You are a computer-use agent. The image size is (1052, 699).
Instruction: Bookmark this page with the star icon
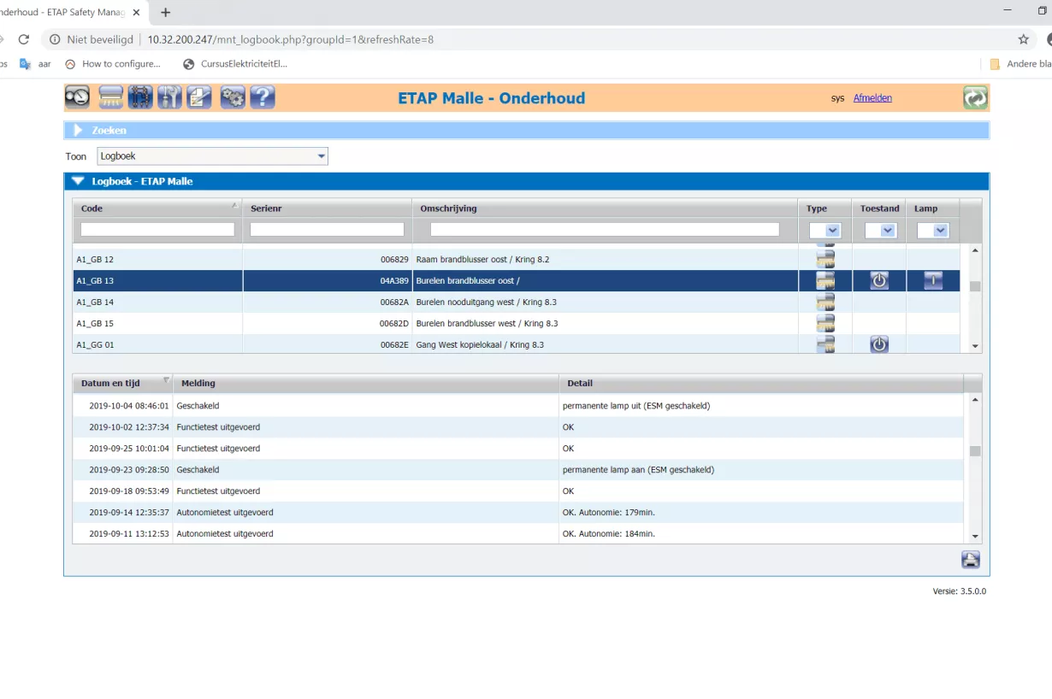click(x=1023, y=39)
